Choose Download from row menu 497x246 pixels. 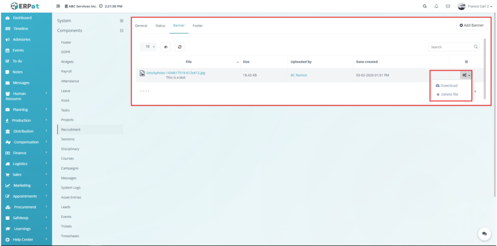coord(447,85)
